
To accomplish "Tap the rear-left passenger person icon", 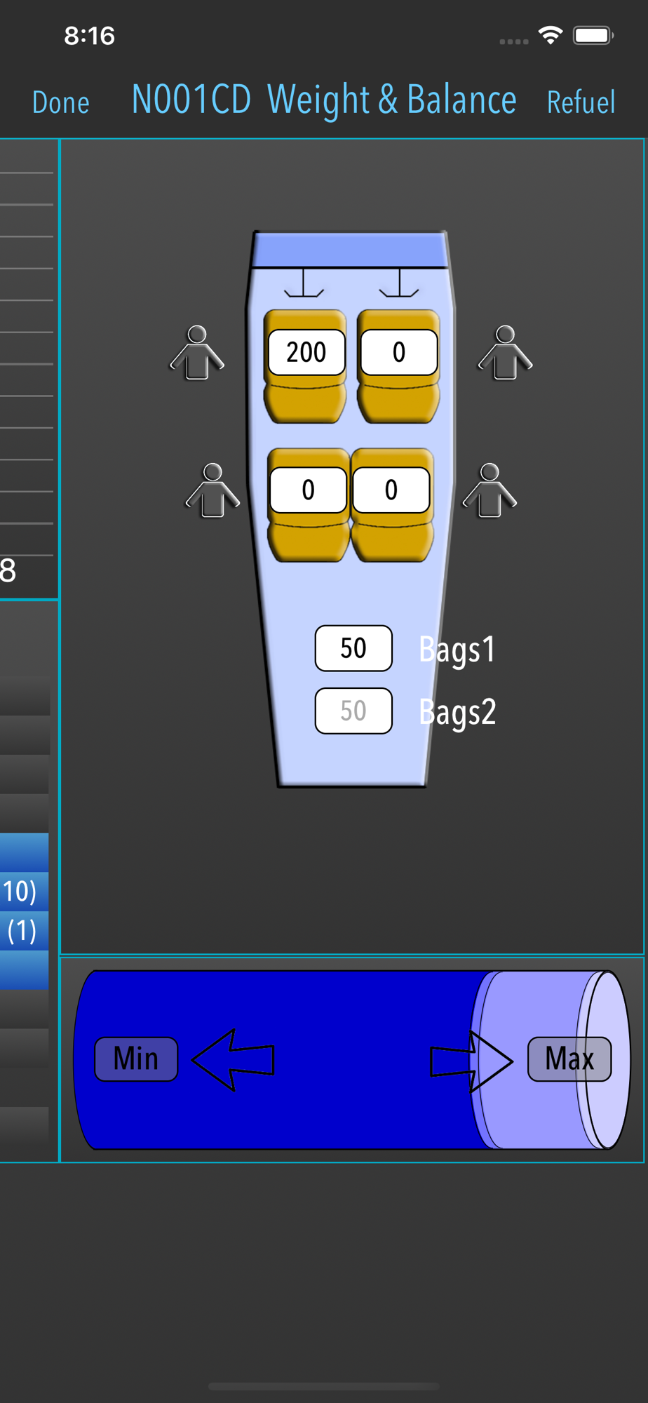I will 212,490.
